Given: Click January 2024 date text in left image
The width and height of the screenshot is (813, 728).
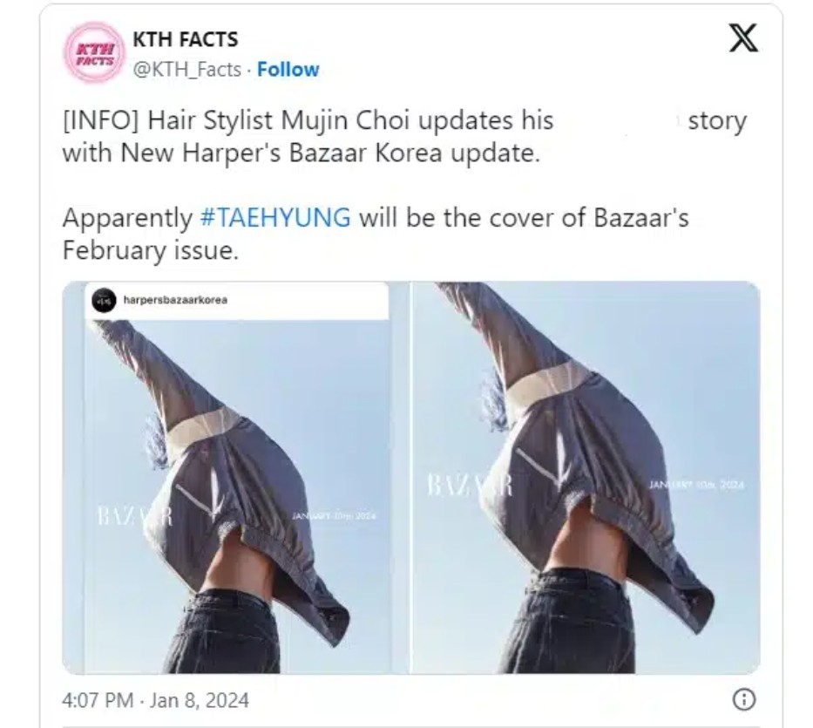Looking at the screenshot, I should click(334, 516).
